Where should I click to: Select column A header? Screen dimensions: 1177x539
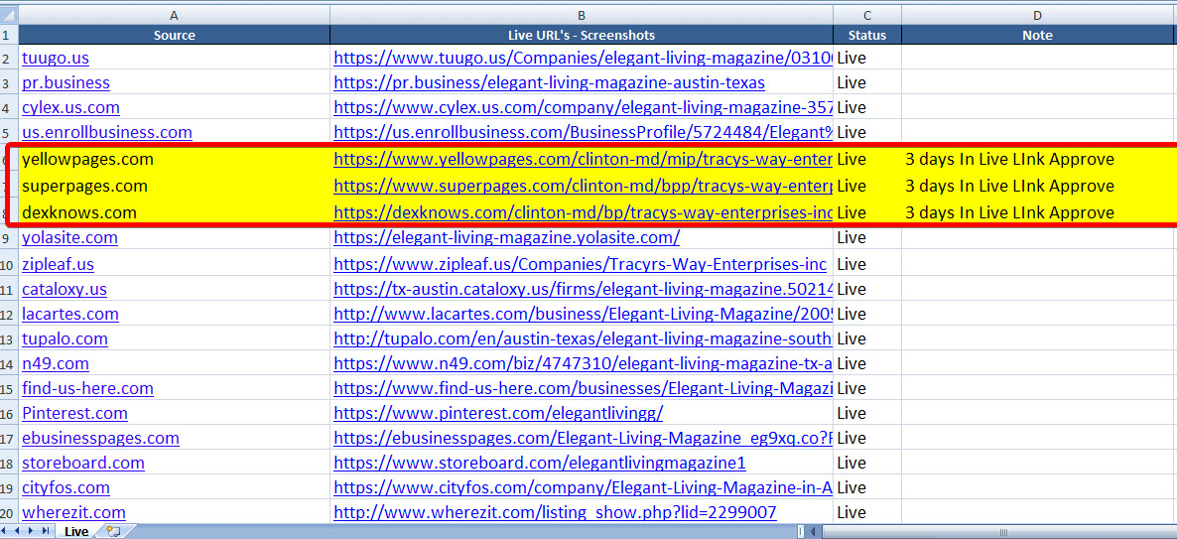pos(174,14)
